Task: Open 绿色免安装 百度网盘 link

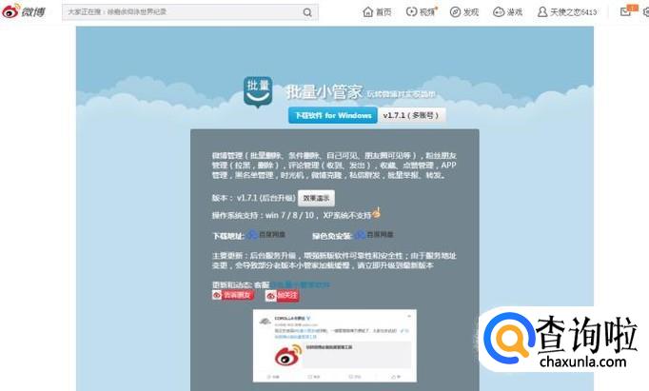Action: coord(374,235)
